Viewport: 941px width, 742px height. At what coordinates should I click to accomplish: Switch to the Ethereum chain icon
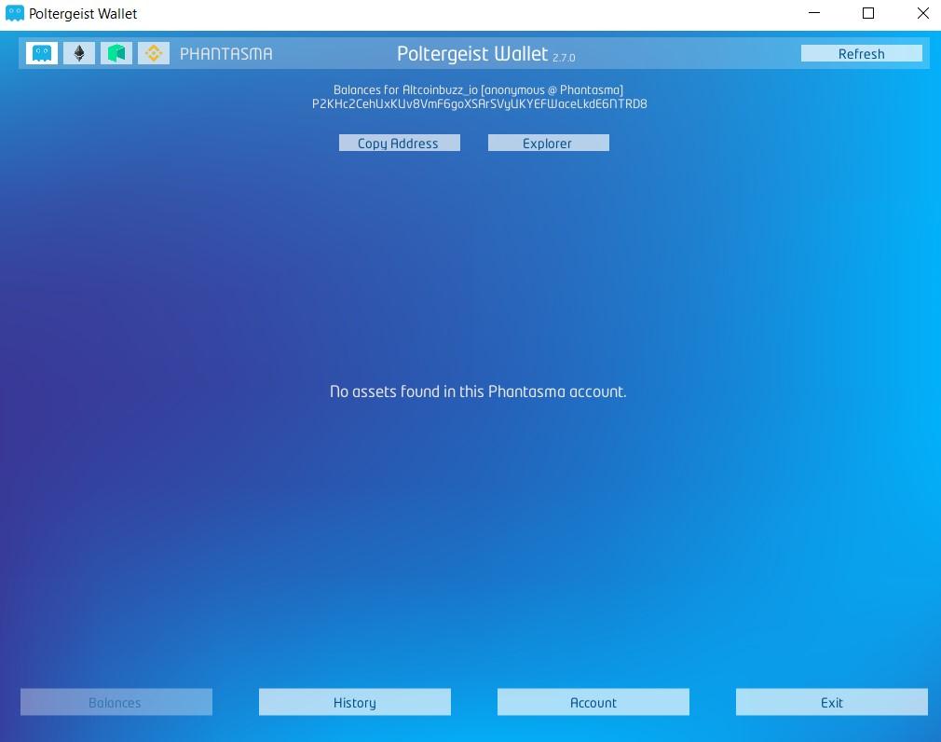[x=79, y=53]
